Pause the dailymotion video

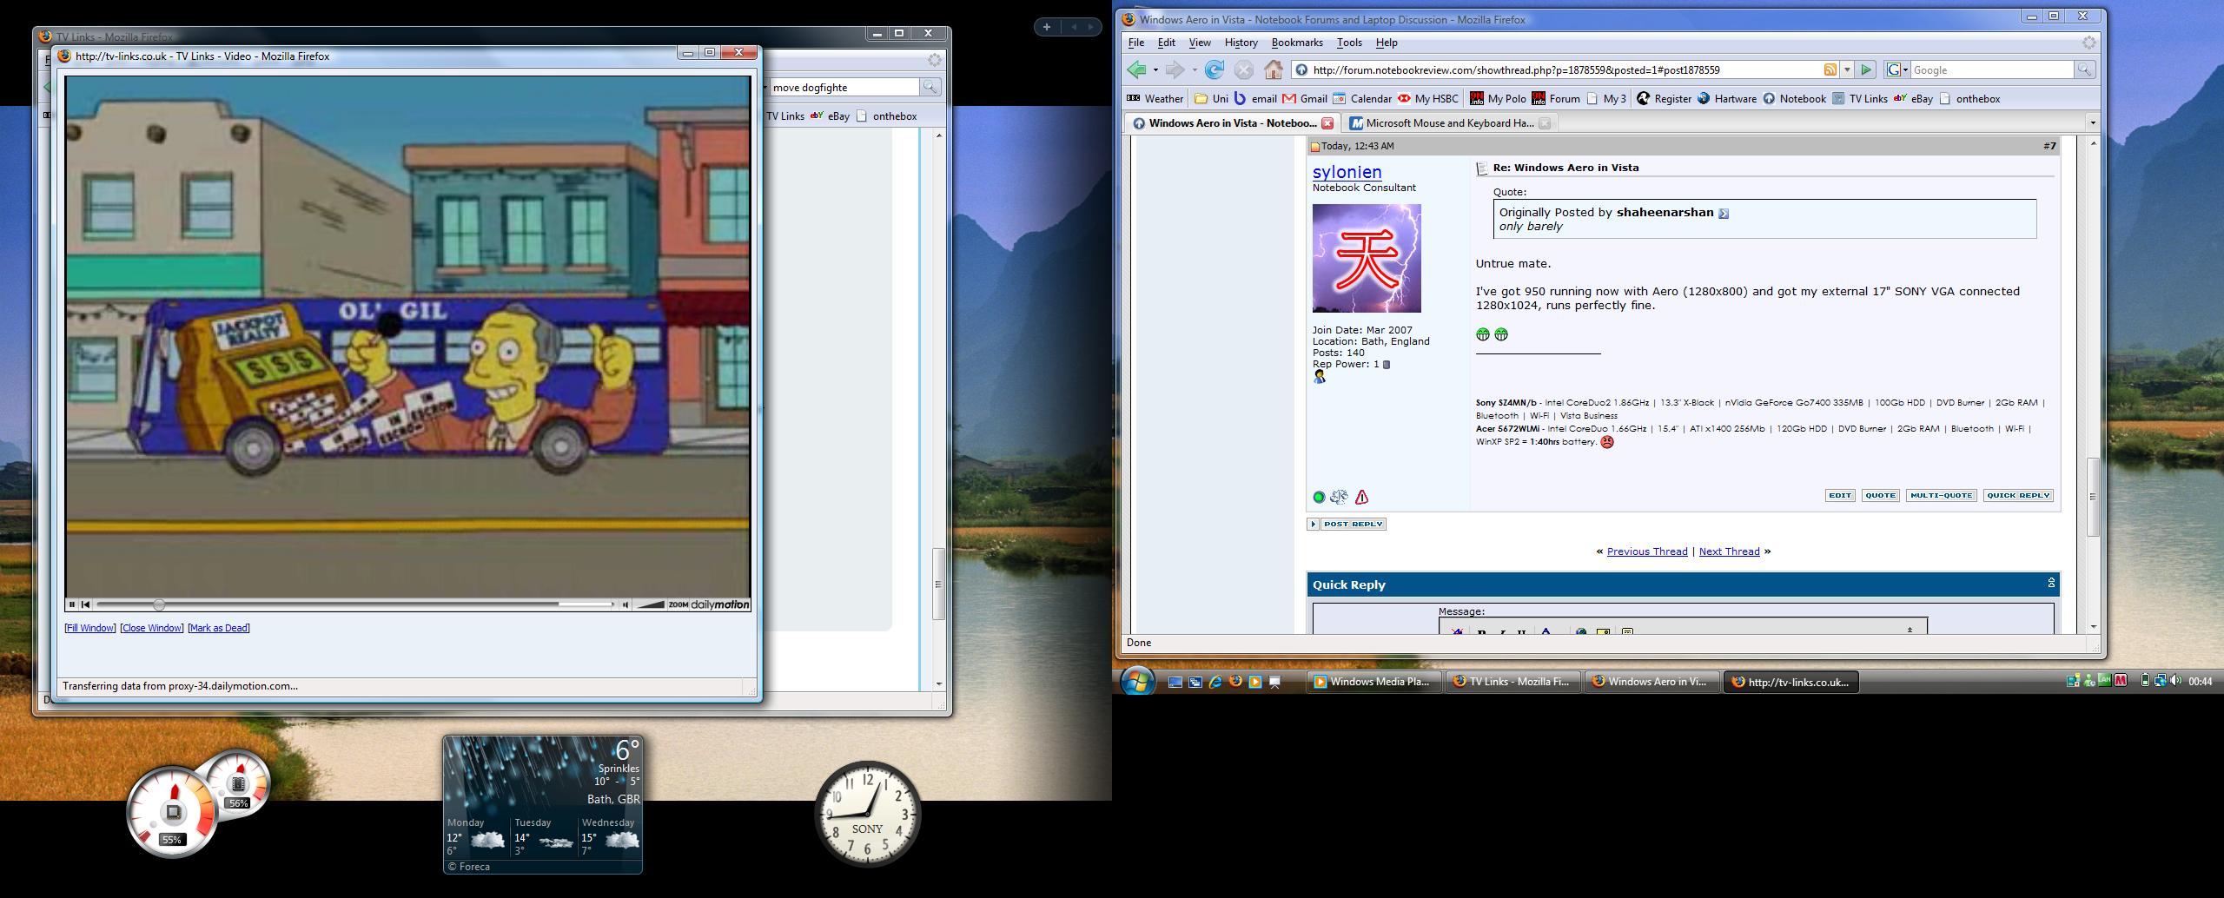(x=73, y=604)
